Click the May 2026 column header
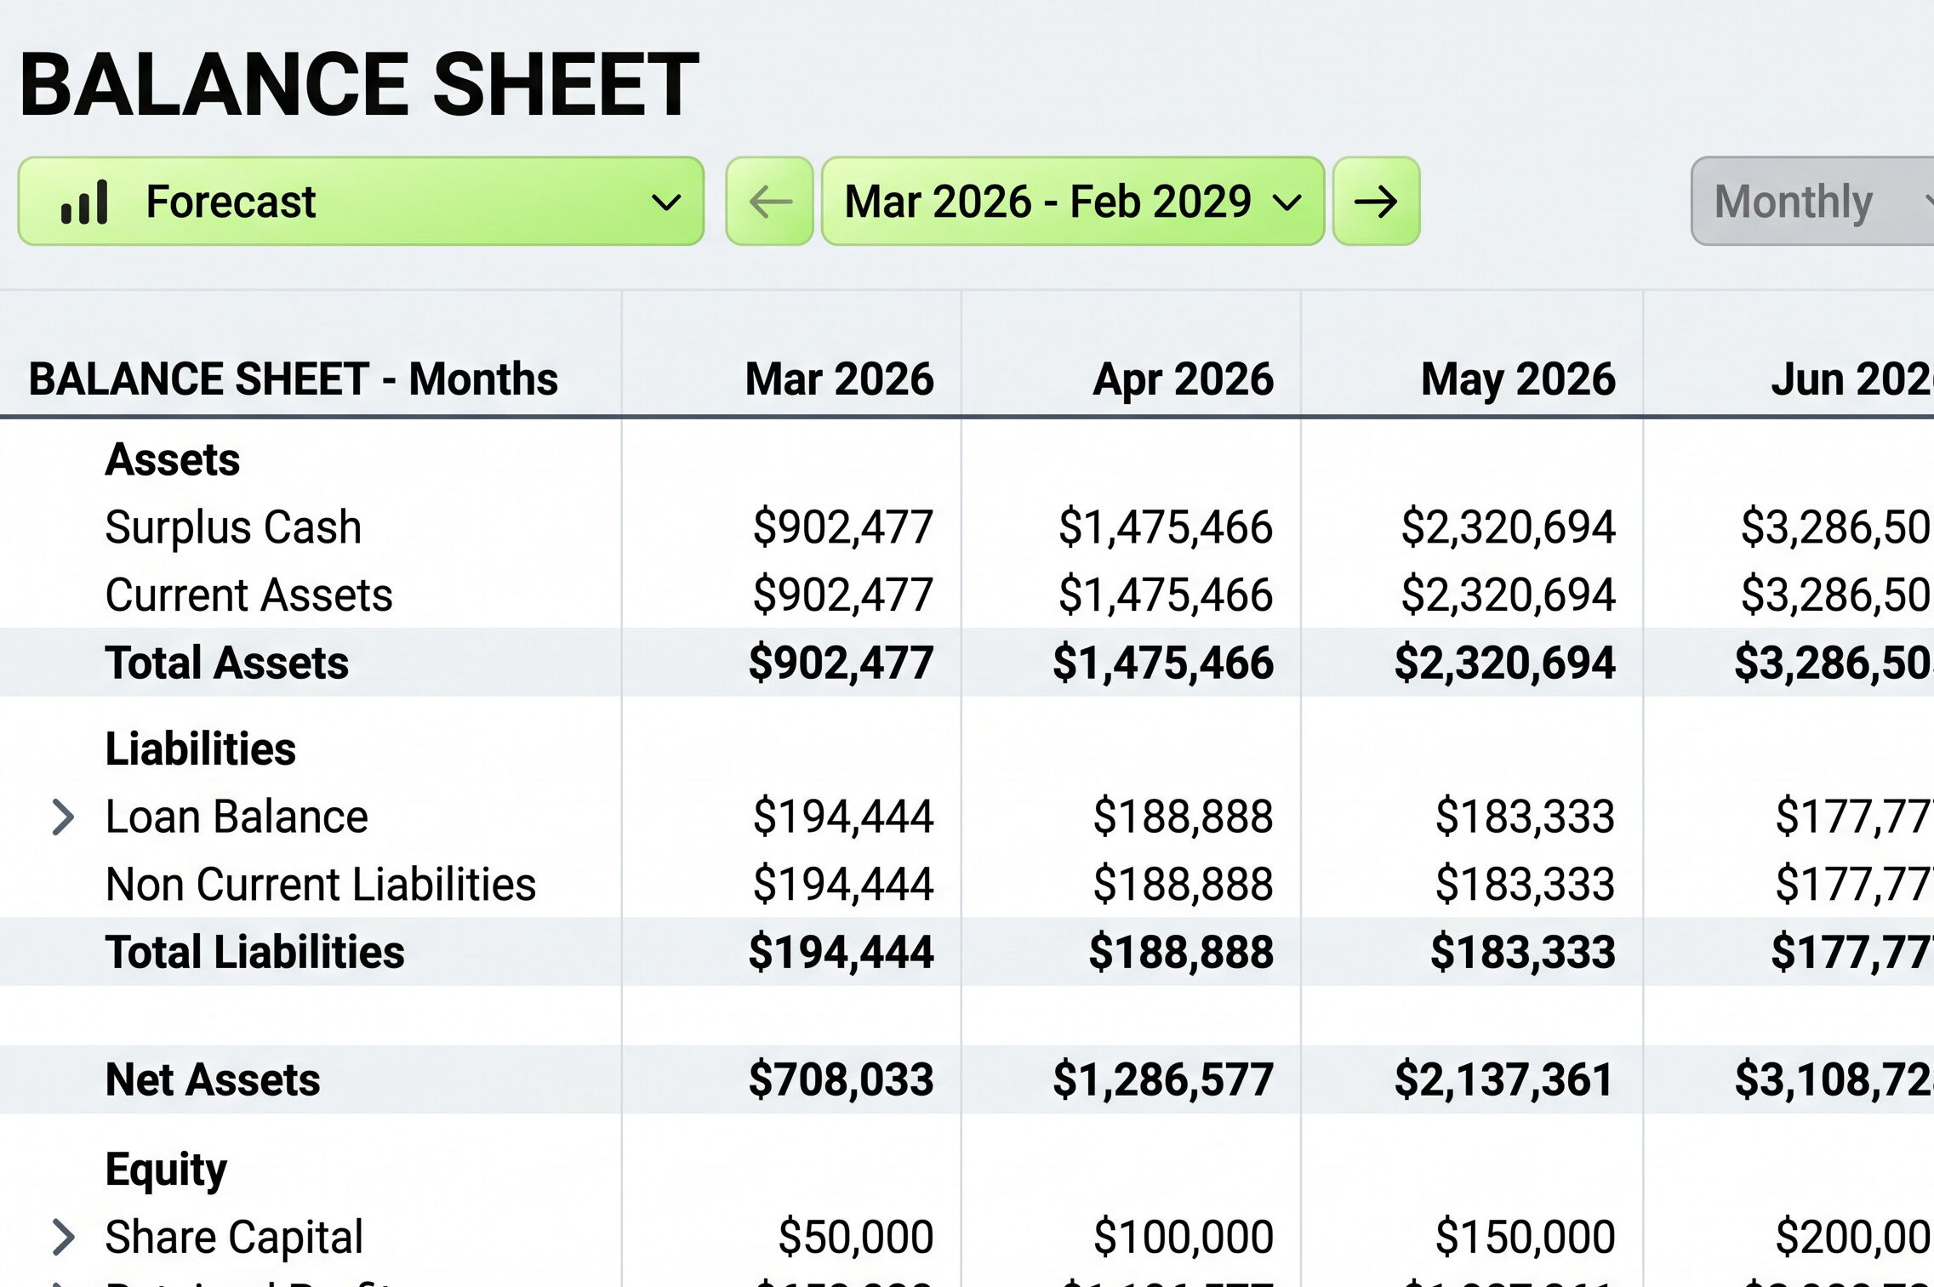1934x1287 pixels. (1518, 379)
